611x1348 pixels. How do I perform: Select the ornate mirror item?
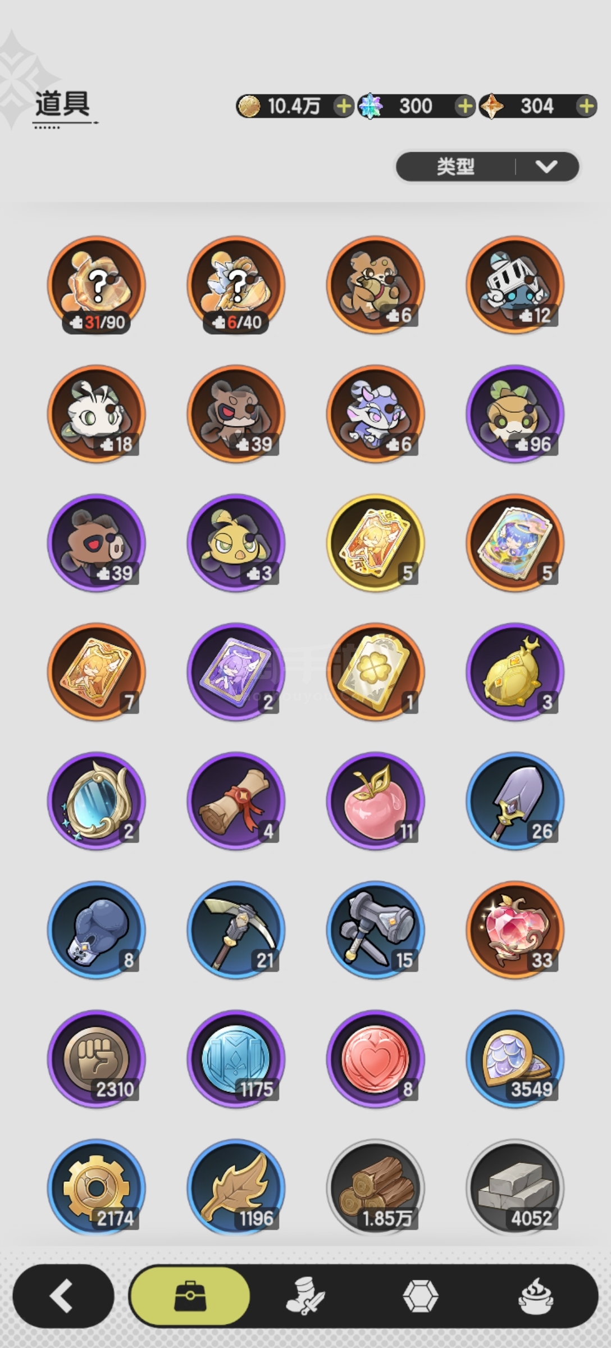point(97,801)
